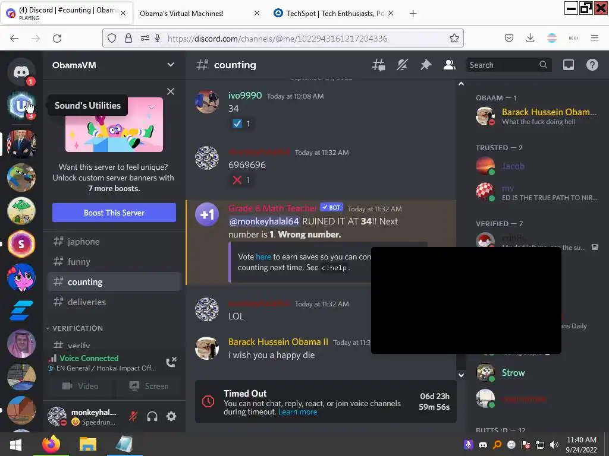Reload the page
Image resolution: width=609 pixels, height=456 pixels.
tap(57, 39)
